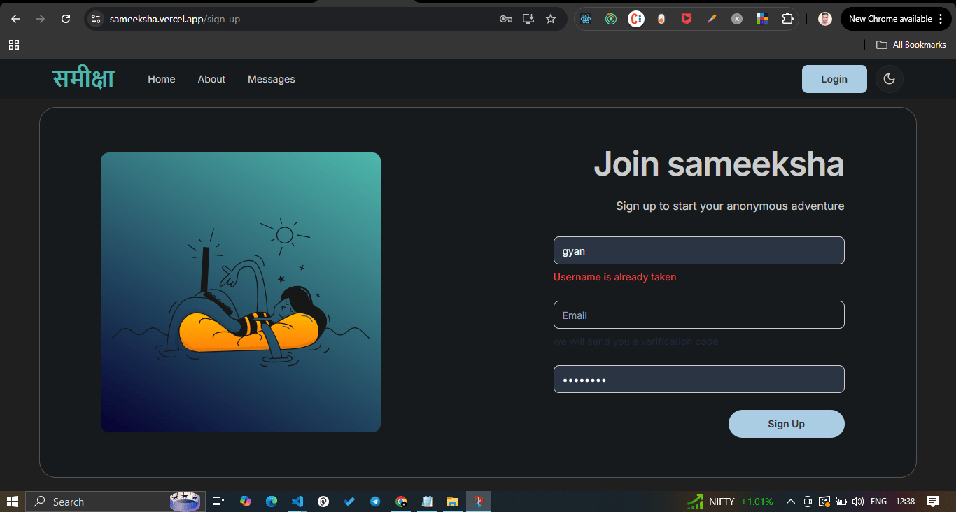Submit the form with Sign Up
956x512 pixels.
click(x=787, y=424)
